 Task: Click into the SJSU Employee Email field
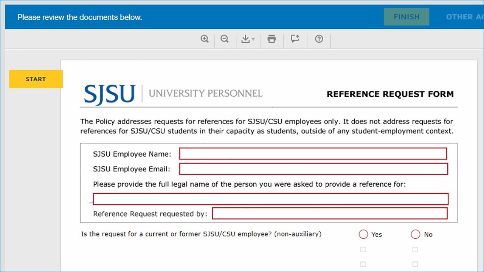(x=313, y=169)
